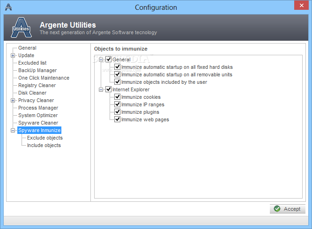Close the Configuration window
Screen dimensions: 312x229
(301, 5)
